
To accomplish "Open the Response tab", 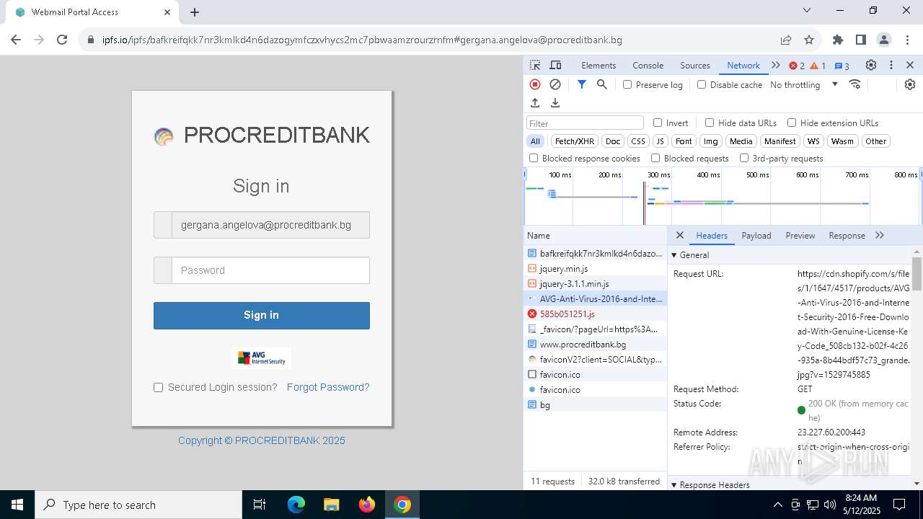I will [847, 235].
